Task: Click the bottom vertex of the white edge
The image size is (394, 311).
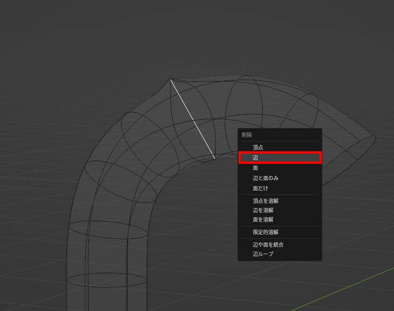Action: pyautogui.click(x=215, y=158)
